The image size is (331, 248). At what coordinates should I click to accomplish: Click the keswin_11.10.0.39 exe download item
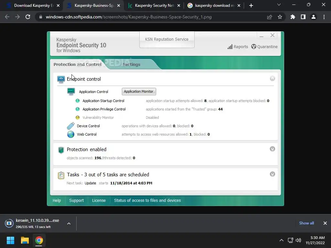click(x=37, y=223)
